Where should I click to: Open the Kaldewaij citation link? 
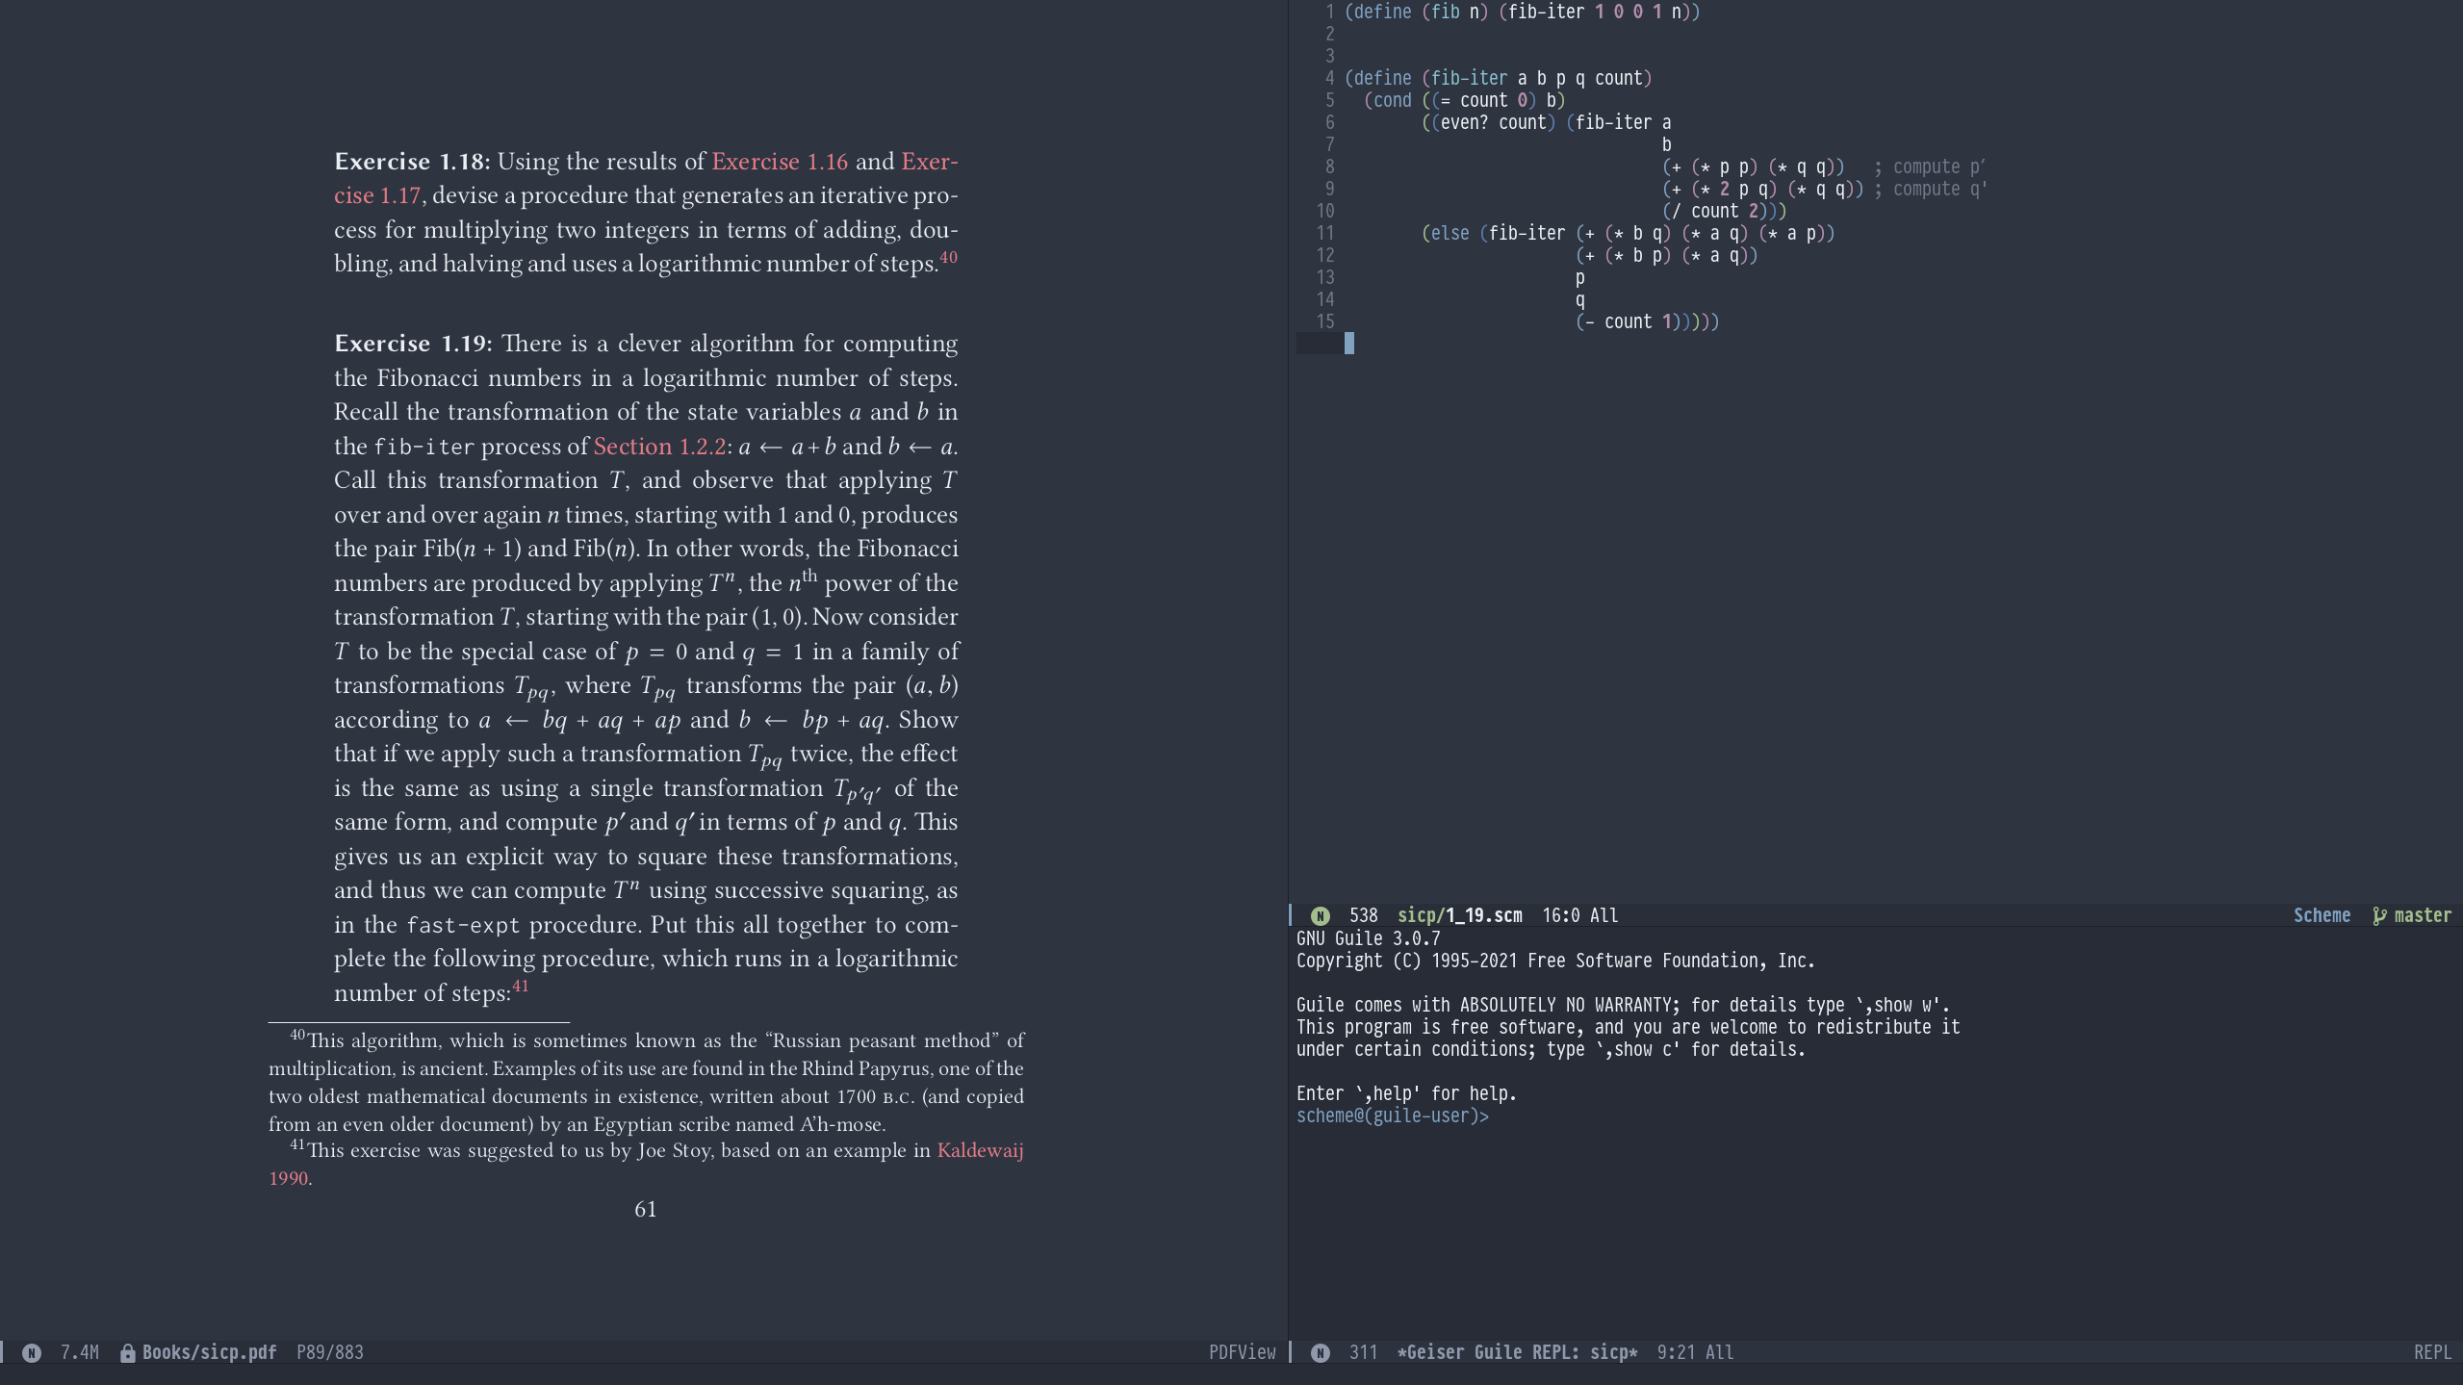(x=979, y=1150)
